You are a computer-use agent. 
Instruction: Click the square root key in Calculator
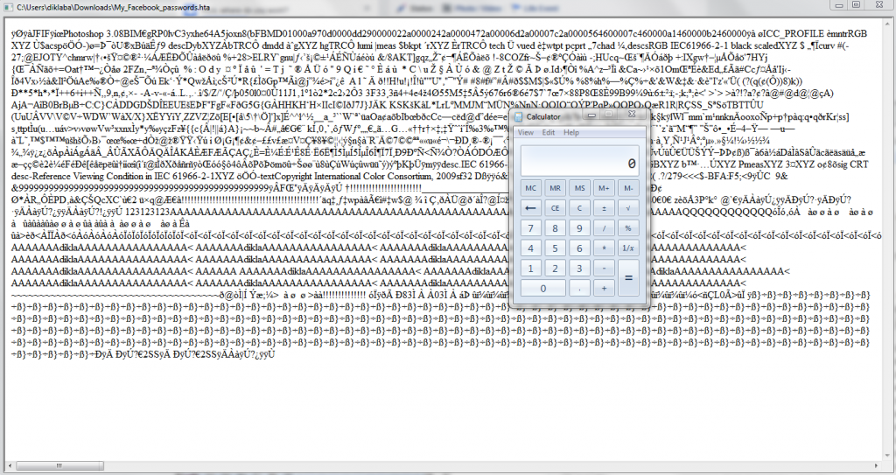628,208
